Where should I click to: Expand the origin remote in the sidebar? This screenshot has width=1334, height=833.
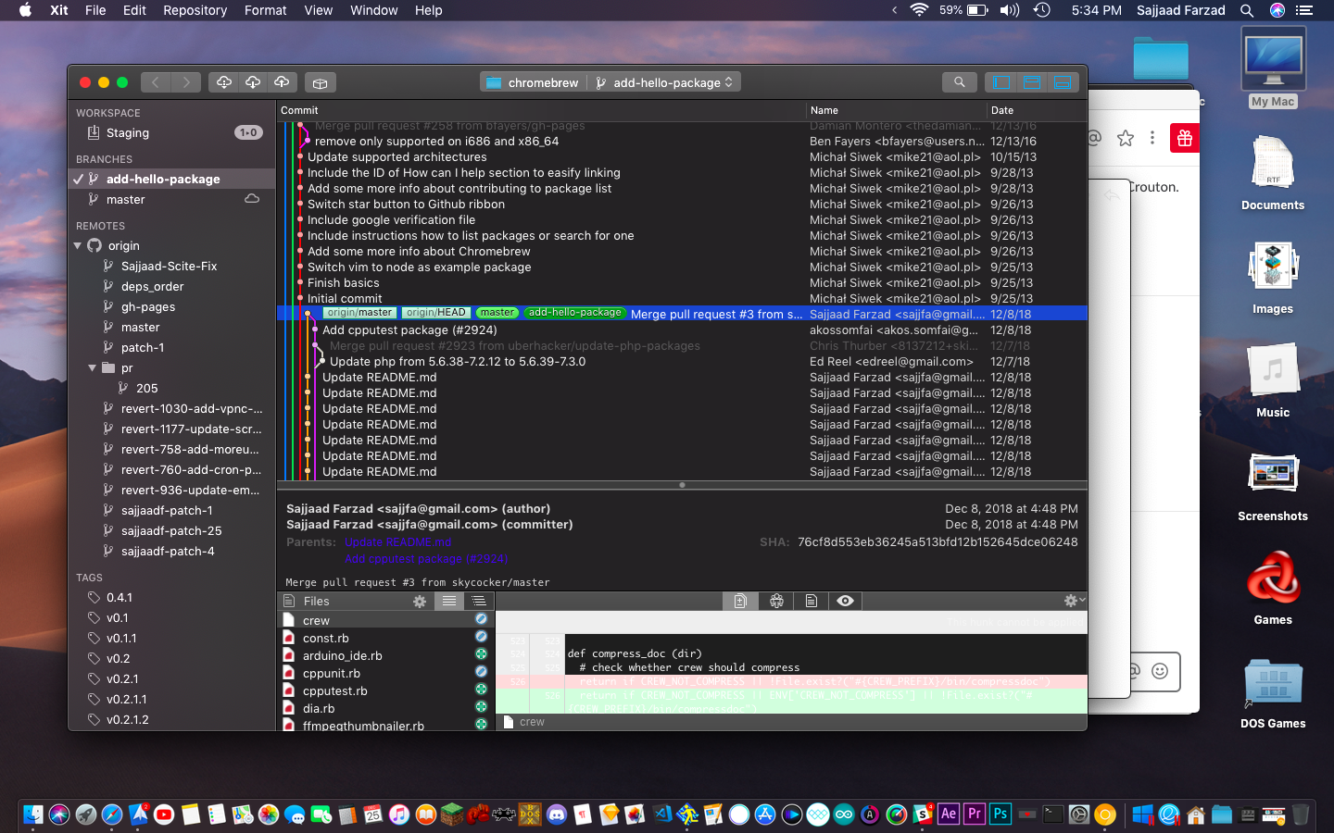tap(78, 245)
